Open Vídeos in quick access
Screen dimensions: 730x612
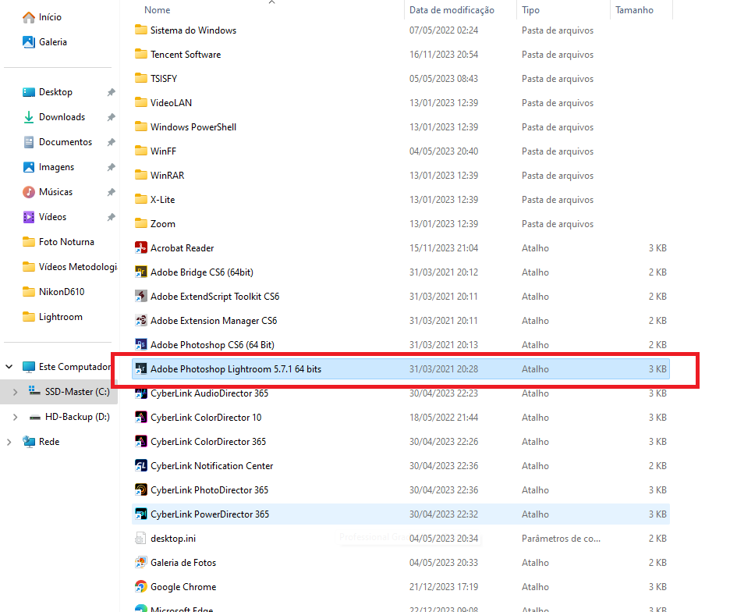click(44, 217)
